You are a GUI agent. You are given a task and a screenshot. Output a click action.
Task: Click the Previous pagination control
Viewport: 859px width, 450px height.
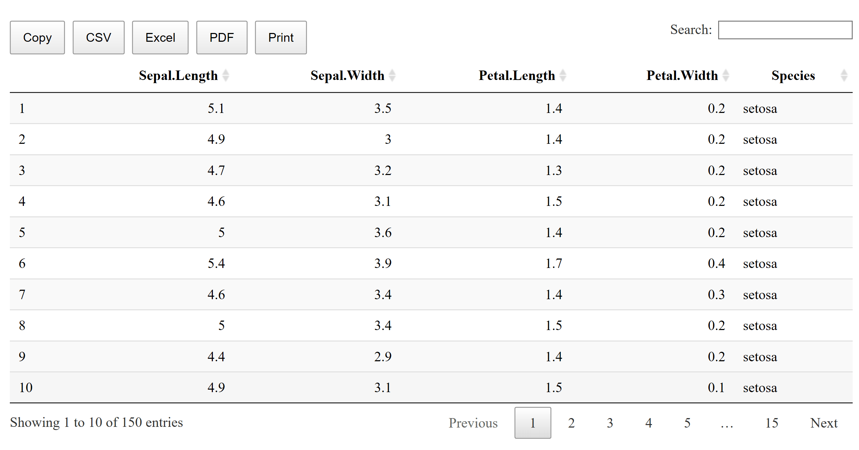[x=473, y=423]
